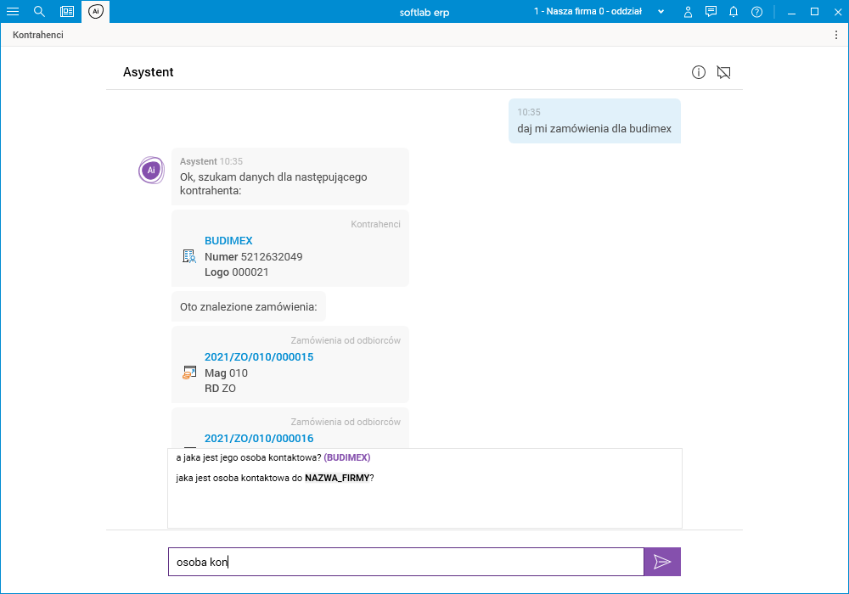Open the BUDIMEX contractor link

pyautogui.click(x=228, y=241)
